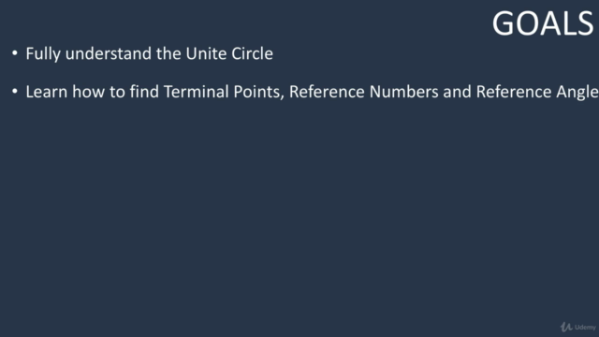The width and height of the screenshot is (599, 337).
Task: Click the word "understand" on the slide
Action: tap(109, 53)
